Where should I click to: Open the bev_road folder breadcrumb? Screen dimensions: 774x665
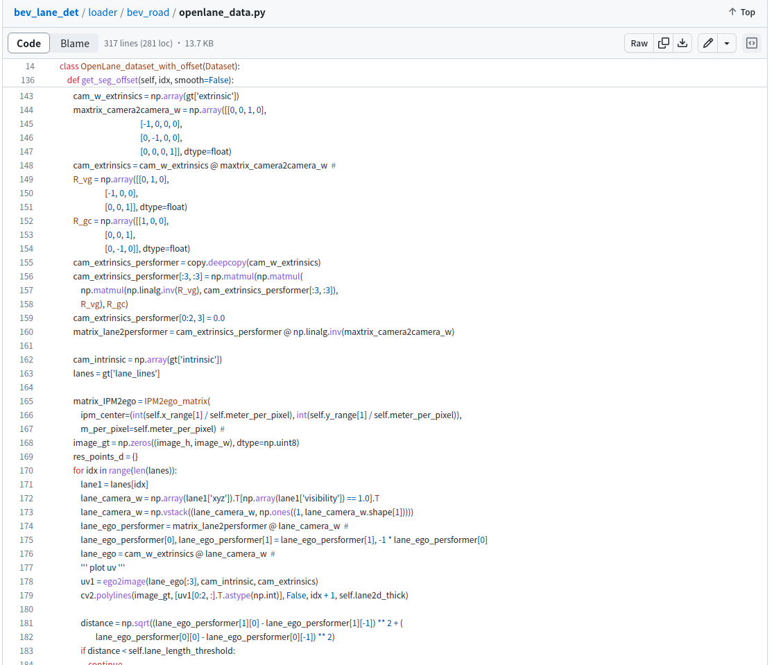click(148, 12)
